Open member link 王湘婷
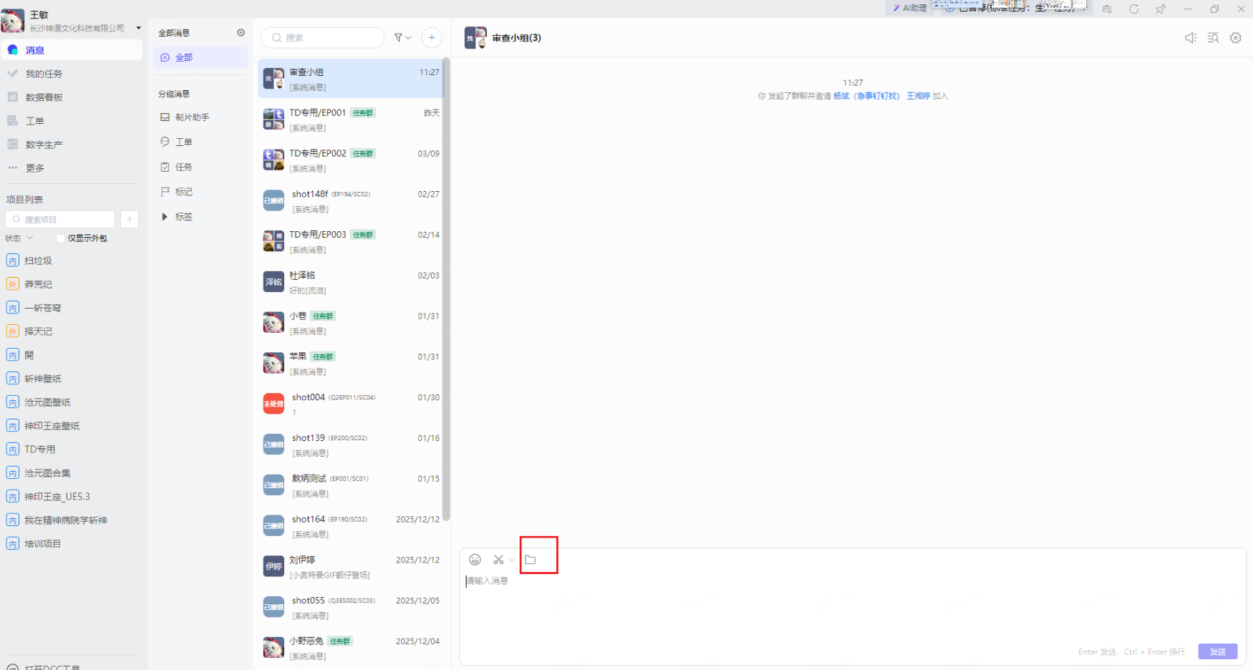1253x670 pixels. 918,96
